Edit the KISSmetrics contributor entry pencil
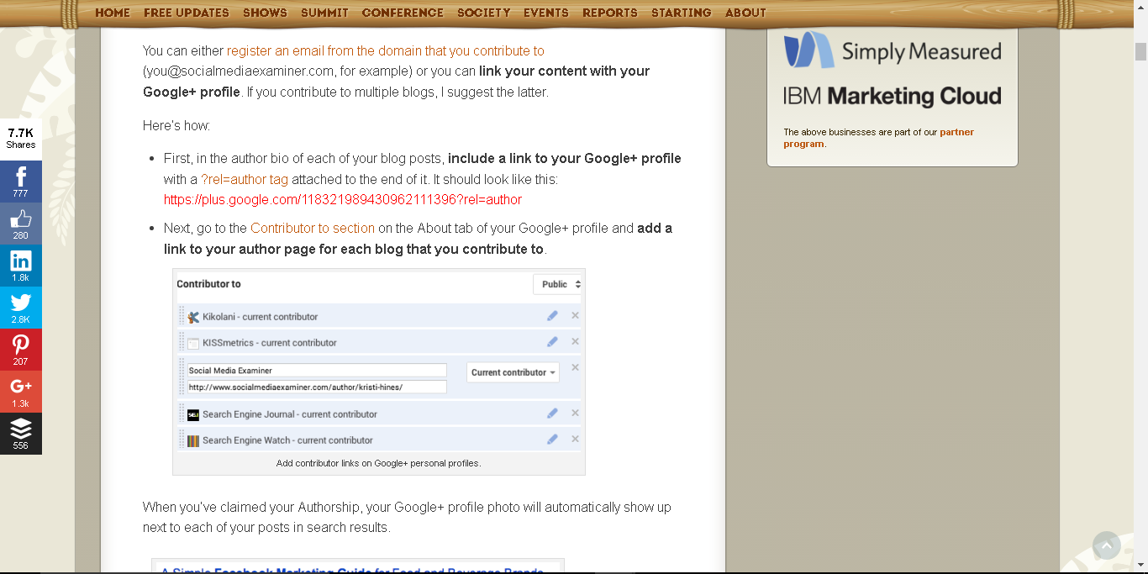 coord(552,342)
